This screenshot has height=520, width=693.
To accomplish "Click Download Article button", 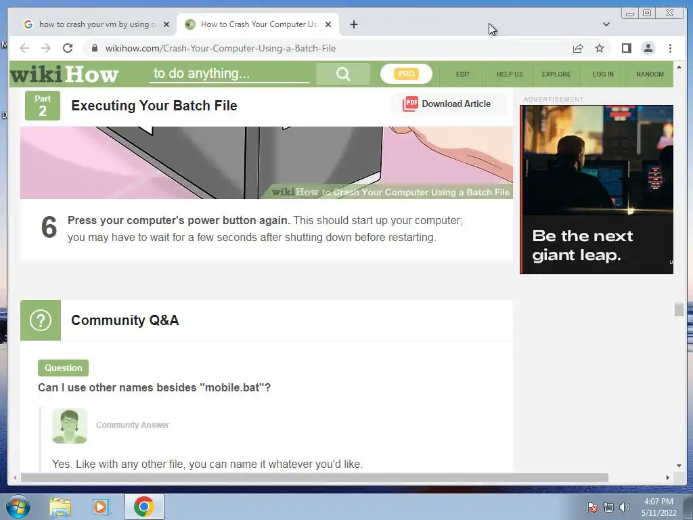I will coord(448,104).
